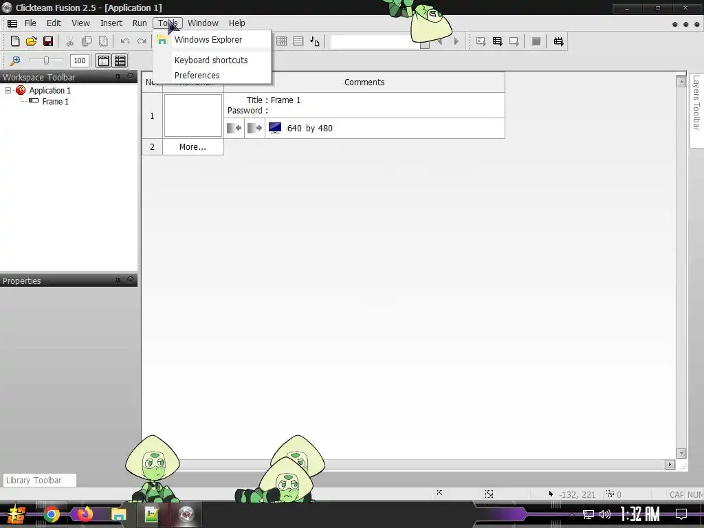704x528 pixels.
Task: Select Frame 1 in workspace tree
Action: click(x=55, y=102)
